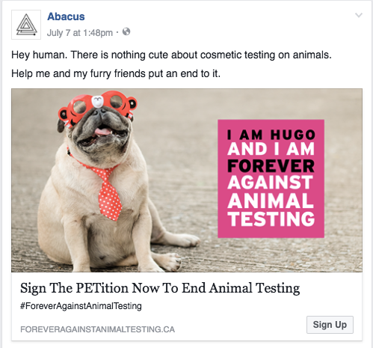Open the pug dog ad image
The width and height of the screenshot is (373, 348).
[187, 180]
